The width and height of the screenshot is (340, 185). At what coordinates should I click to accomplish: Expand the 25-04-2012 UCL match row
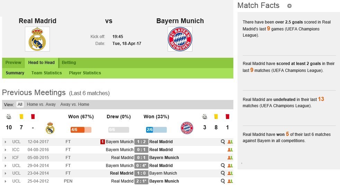pos(5,181)
